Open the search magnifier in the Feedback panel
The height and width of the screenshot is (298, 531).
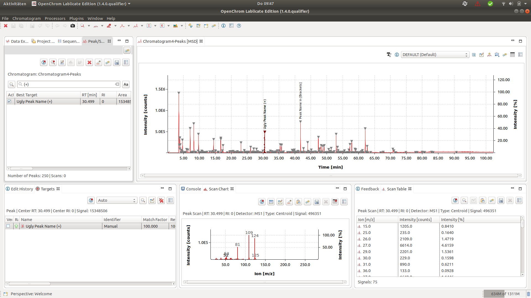click(464, 200)
